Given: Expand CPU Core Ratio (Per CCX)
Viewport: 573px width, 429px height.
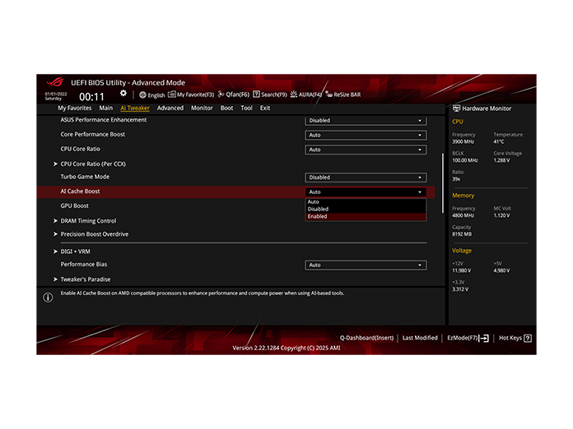Looking at the screenshot, I should 90,164.
